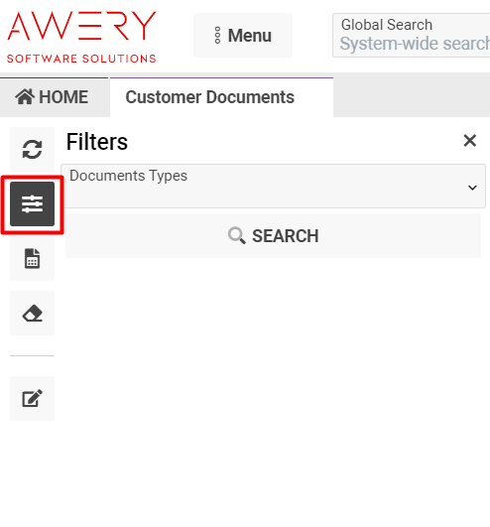Open the spreadsheet export icon
The width and height of the screenshot is (490, 527).
click(33, 258)
